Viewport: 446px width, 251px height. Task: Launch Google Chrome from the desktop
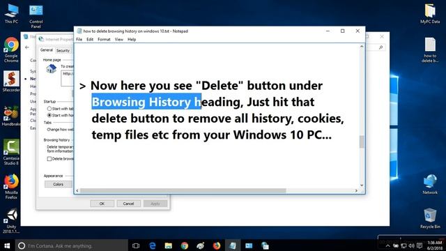click(11, 50)
